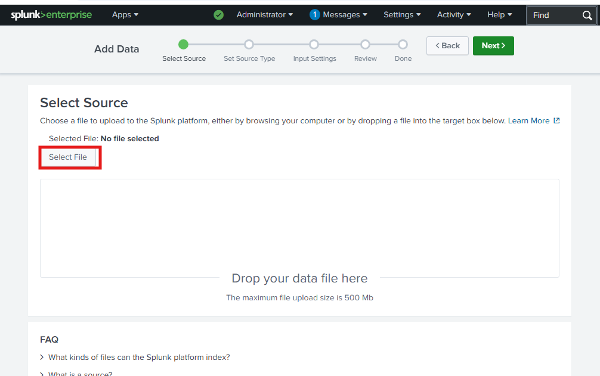Open the Help menu
The height and width of the screenshot is (376, 600).
click(x=500, y=15)
